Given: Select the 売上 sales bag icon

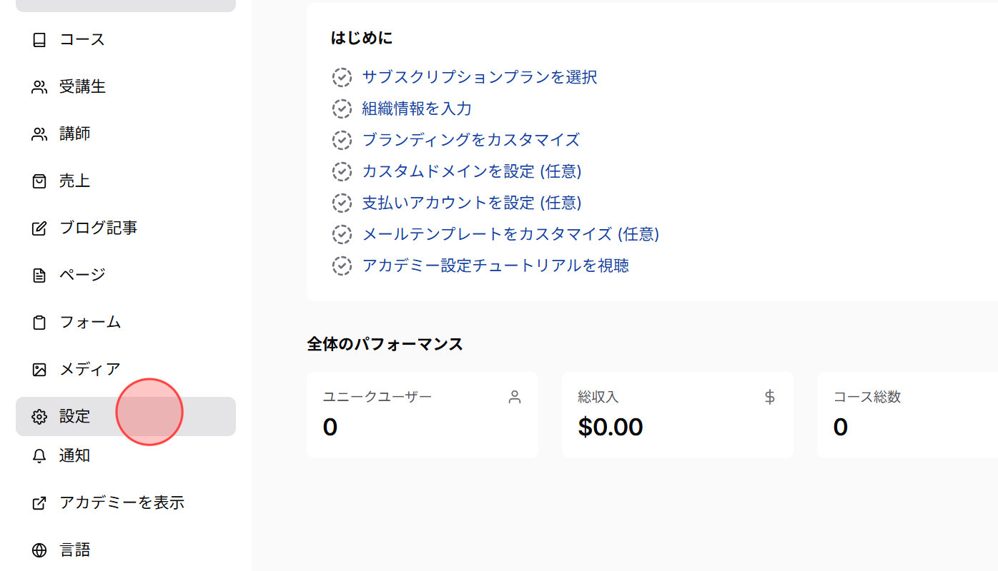Looking at the screenshot, I should pyautogui.click(x=39, y=181).
